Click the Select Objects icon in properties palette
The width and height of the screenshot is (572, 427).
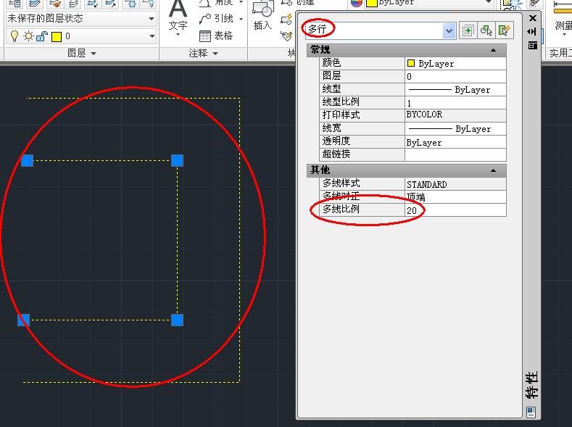[x=486, y=30]
